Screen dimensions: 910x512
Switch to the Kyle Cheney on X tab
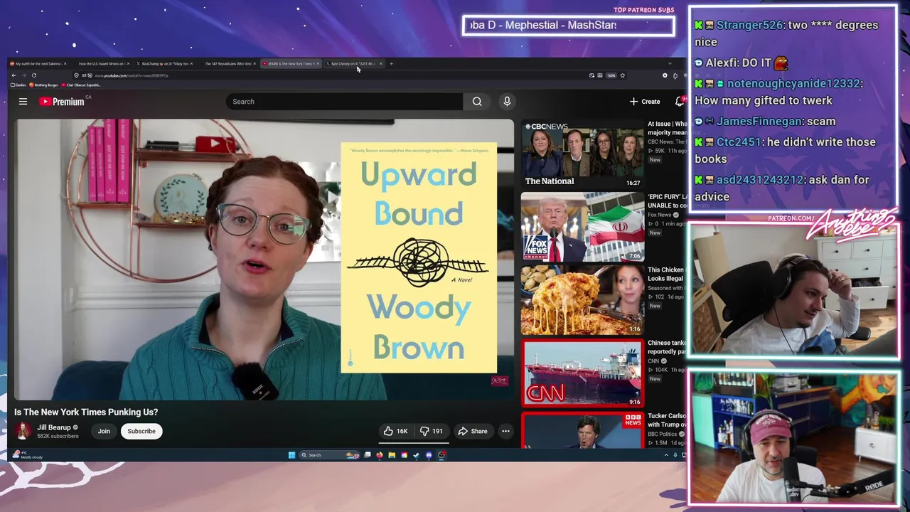[x=353, y=64]
